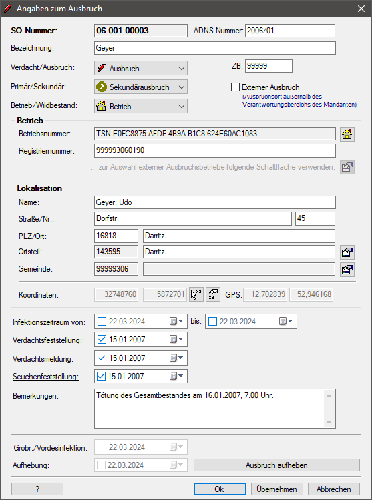Click the red lightning title bar icon
The image size is (372, 500).
[7, 8]
